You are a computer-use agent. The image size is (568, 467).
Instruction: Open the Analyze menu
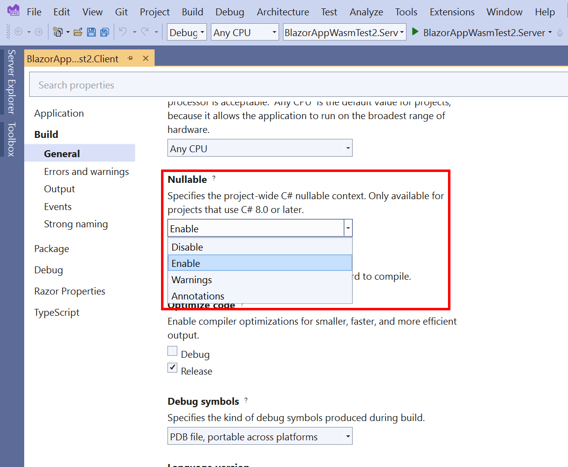click(366, 12)
